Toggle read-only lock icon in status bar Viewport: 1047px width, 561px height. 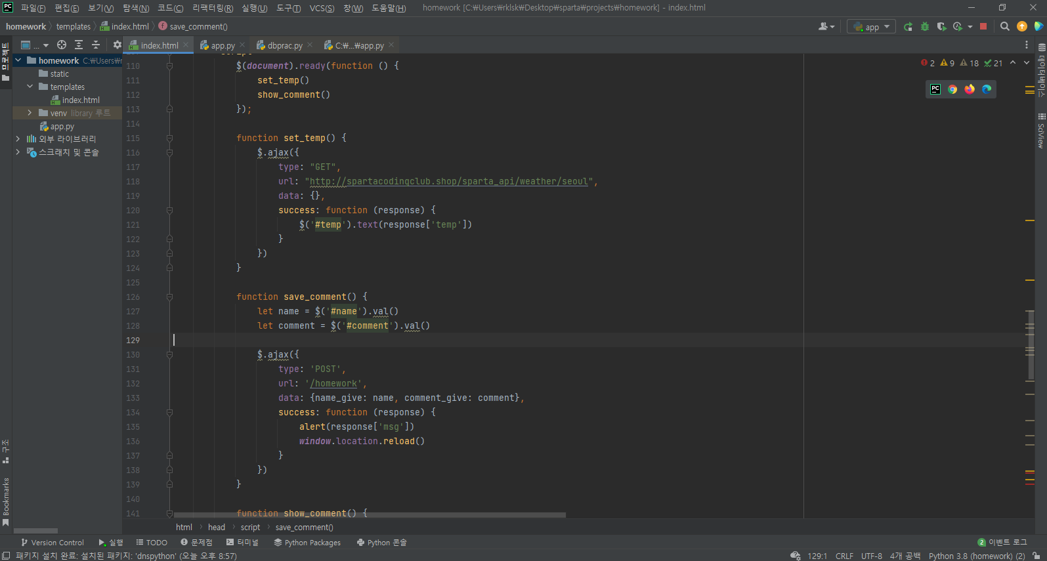tap(1036, 556)
